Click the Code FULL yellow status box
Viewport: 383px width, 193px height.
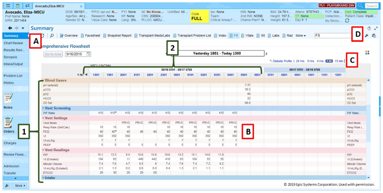pyautogui.click(x=200, y=16)
